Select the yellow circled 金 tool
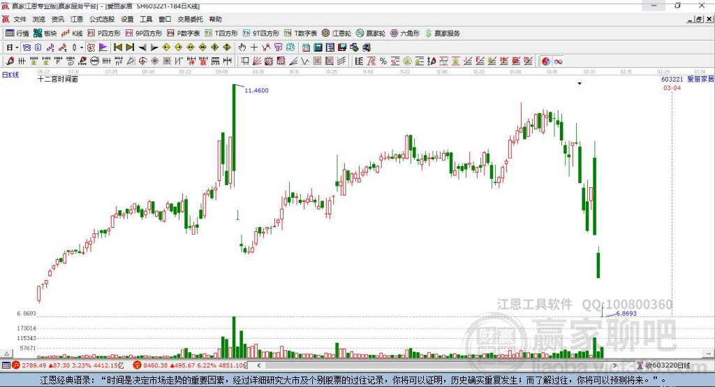The image size is (715, 387). point(407,61)
